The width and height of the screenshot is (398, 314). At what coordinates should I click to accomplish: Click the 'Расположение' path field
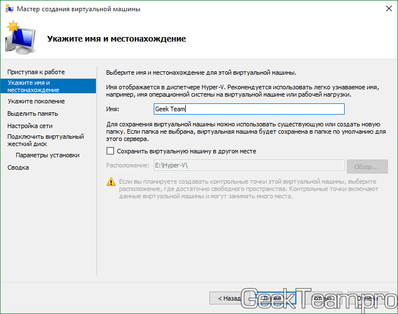[248, 166]
